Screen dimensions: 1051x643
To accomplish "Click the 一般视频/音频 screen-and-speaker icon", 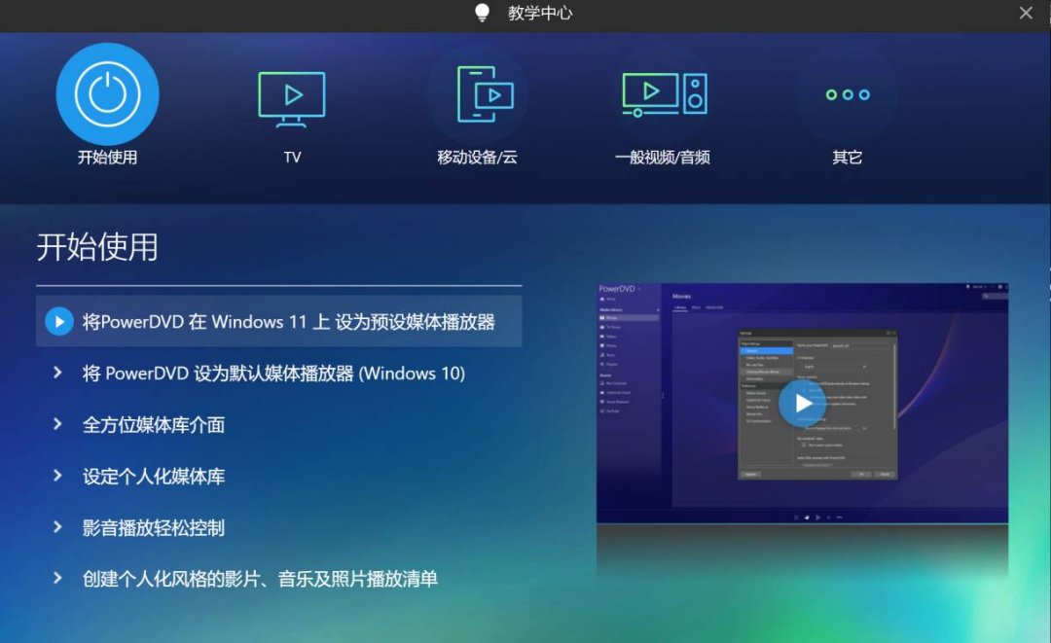I will pos(663,94).
